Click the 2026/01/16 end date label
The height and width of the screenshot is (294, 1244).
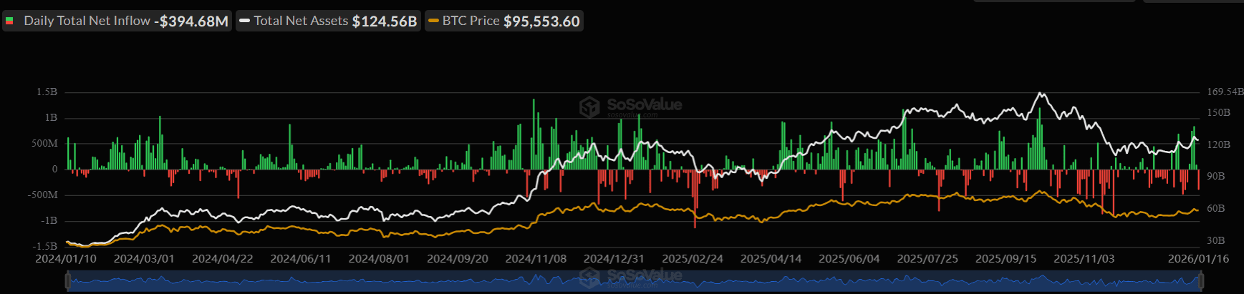point(1198,259)
